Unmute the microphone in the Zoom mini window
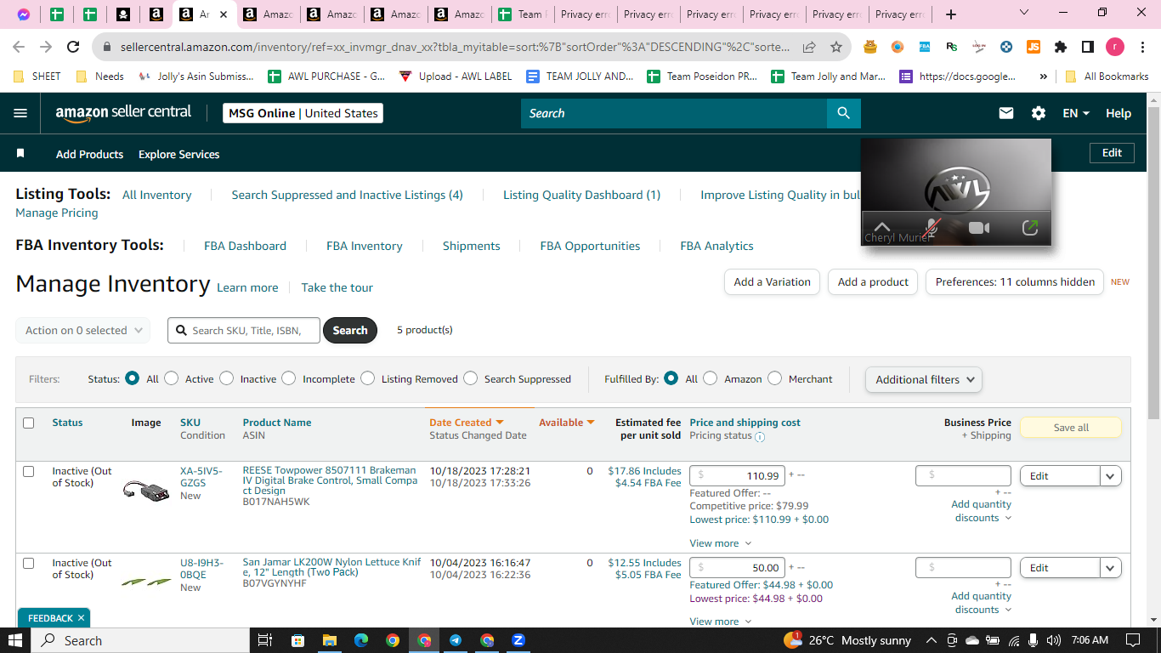The image size is (1161, 653). (x=932, y=228)
